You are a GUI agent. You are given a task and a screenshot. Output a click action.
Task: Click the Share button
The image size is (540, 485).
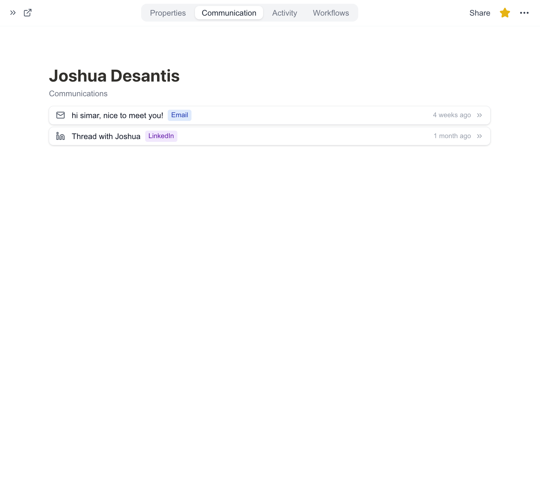point(480,13)
